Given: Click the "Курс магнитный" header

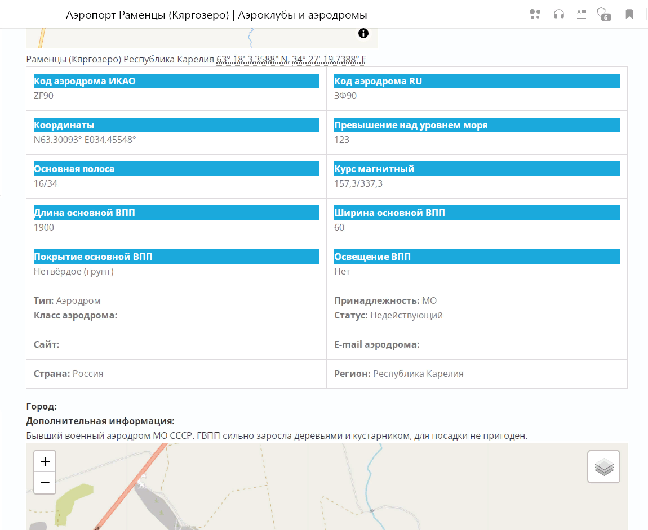Looking at the screenshot, I should (374, 169).
